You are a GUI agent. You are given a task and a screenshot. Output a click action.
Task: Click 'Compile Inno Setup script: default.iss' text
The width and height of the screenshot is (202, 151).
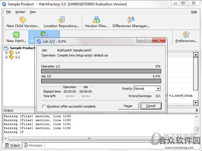pos(82,56)
